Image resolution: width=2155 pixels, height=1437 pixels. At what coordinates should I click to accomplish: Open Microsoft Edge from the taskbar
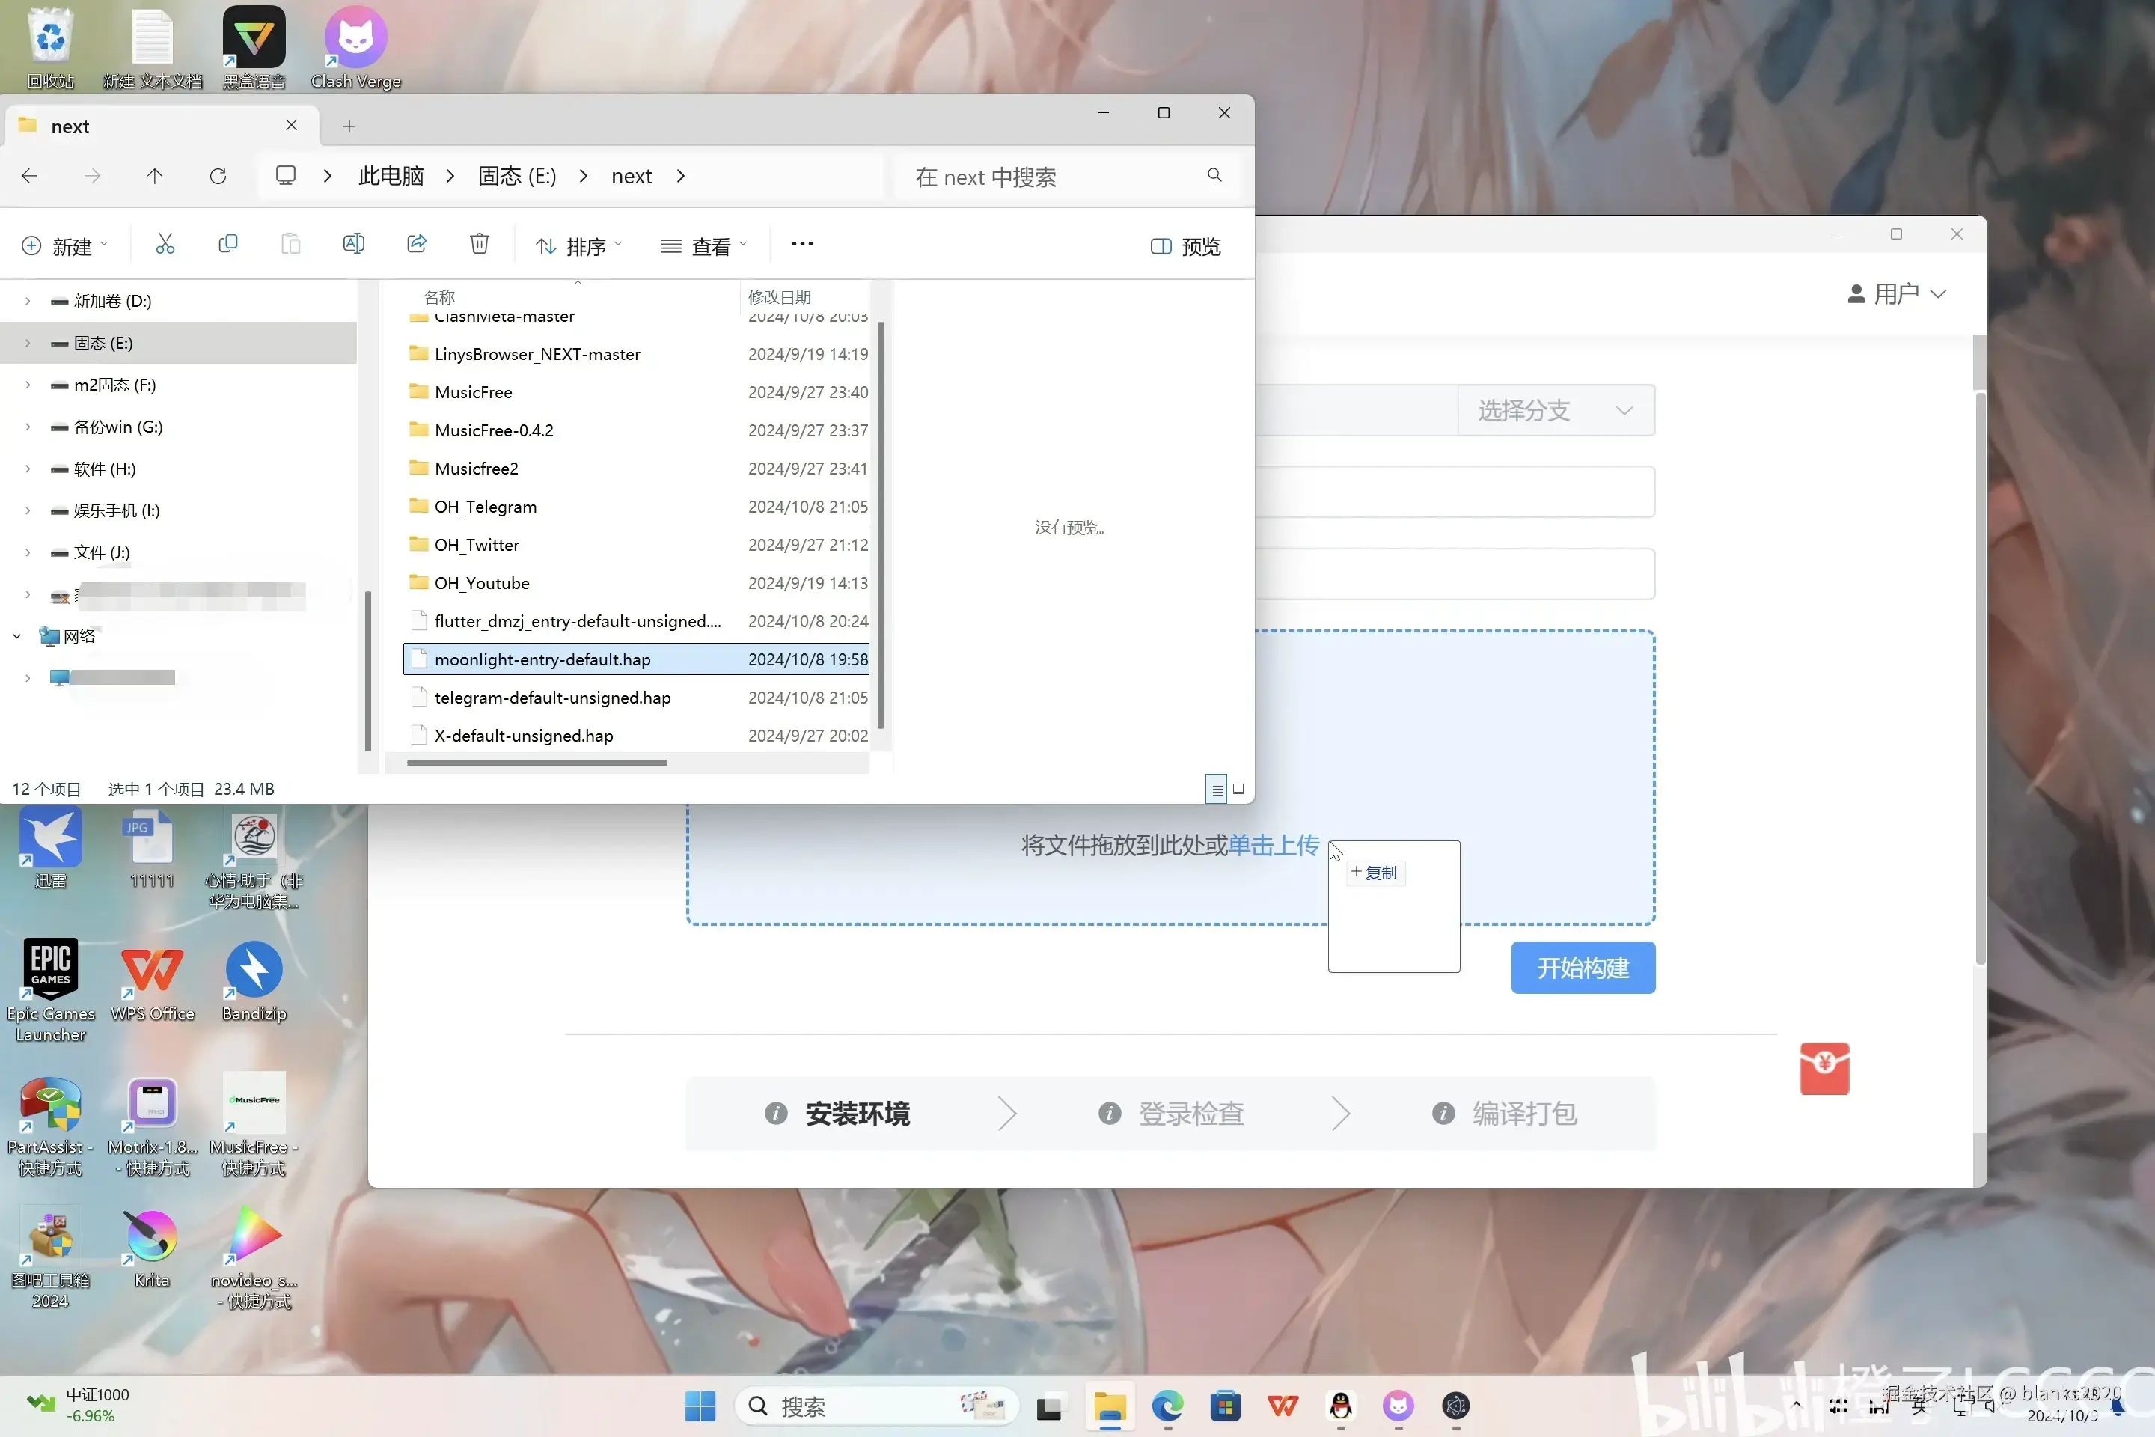click(x=1167, y=1406)
